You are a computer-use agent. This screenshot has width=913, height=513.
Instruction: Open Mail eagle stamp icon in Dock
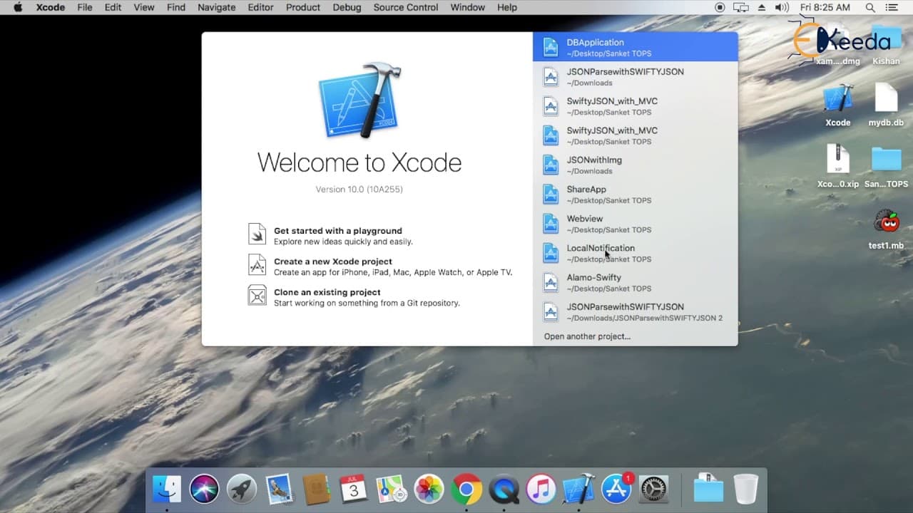279,489
